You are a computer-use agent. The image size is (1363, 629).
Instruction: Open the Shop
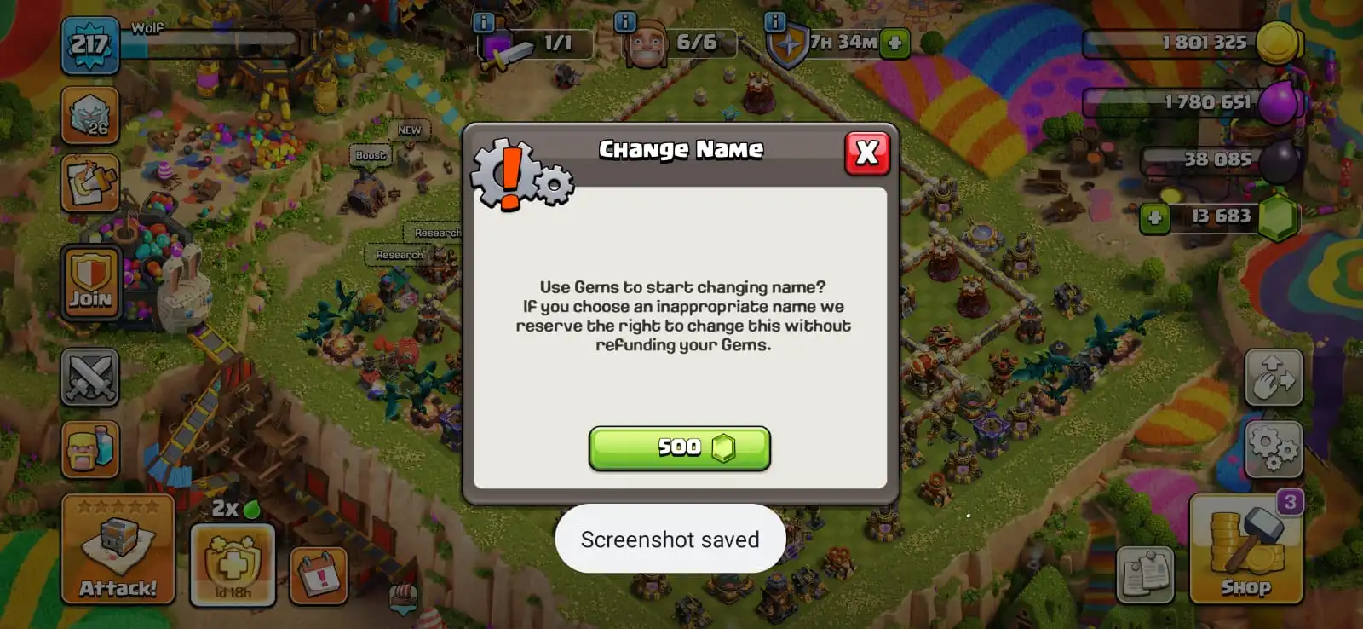[x=1246, y=550]
